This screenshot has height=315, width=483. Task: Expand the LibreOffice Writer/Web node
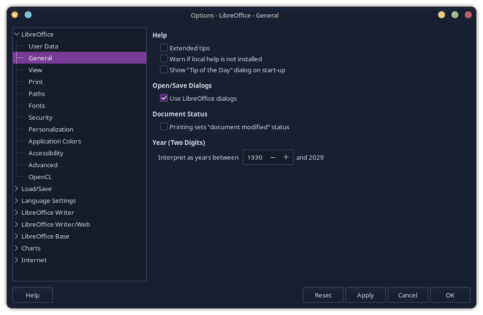click(x=17, y=224)
